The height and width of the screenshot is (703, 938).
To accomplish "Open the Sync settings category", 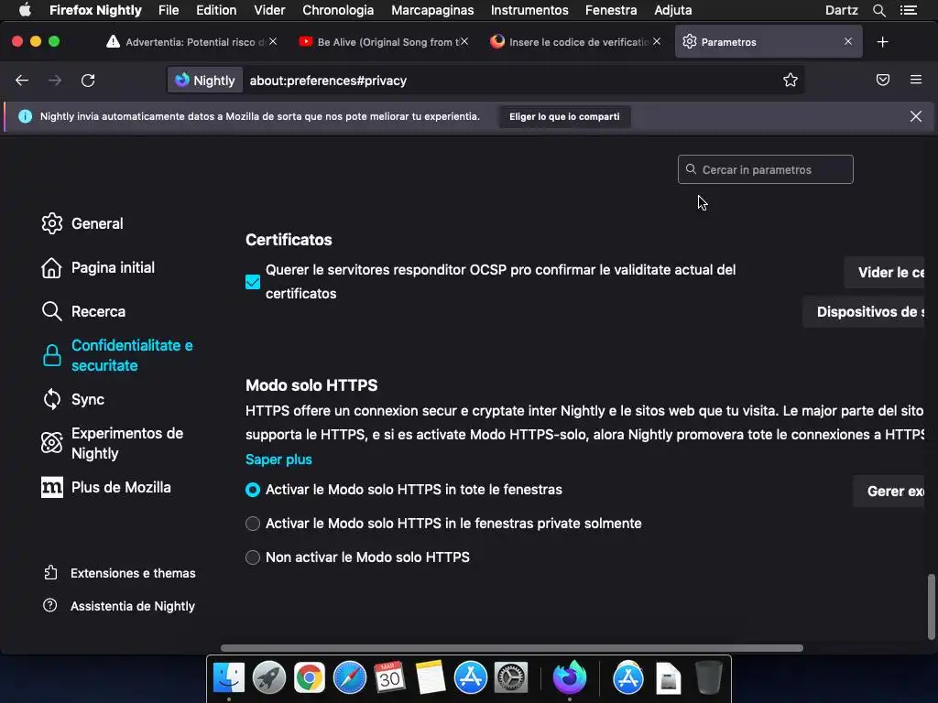I will tap(73, 399).
